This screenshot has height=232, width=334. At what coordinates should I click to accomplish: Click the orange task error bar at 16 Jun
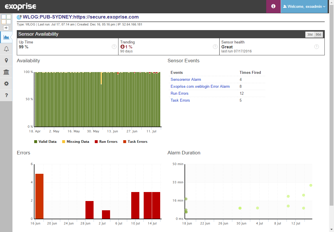[x=39, y=196]
